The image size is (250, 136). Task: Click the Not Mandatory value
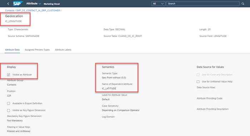(x=15, y=121)
